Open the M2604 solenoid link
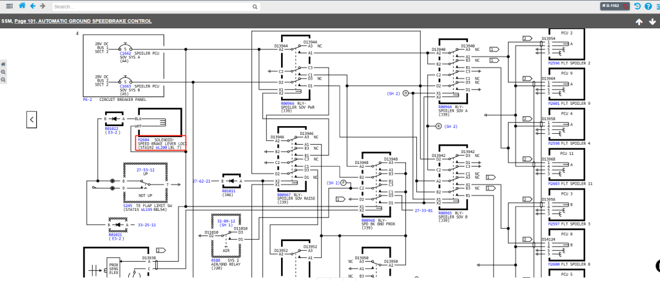Image resolution: width=660 pixels, height=281 pixels. pos(144,140)
